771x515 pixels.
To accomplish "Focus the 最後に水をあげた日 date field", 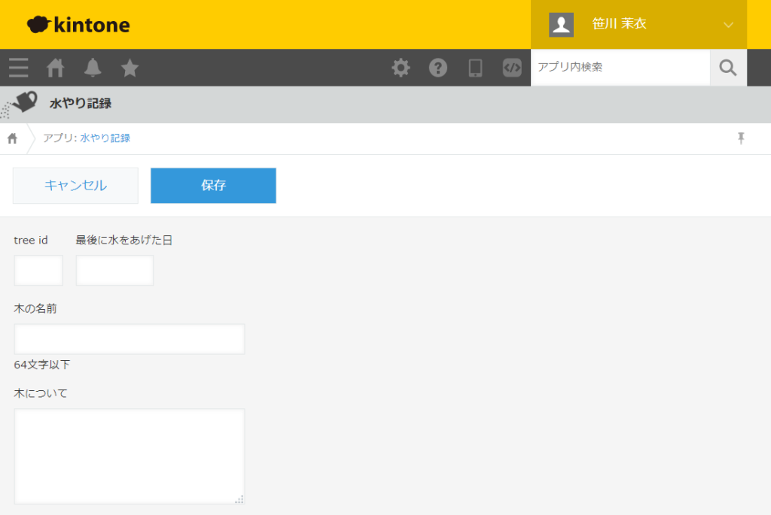I will tap(114, 270).
